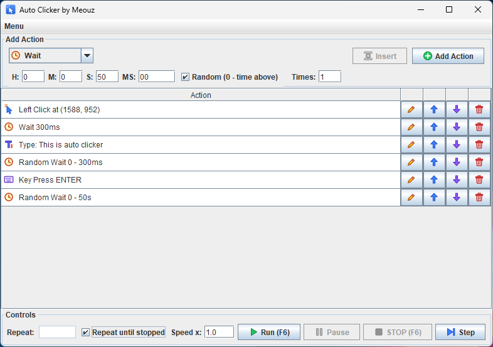Screen dimensions: 493x347
Task: Click the text icon on Type row
Action: [x=9, y=145]
